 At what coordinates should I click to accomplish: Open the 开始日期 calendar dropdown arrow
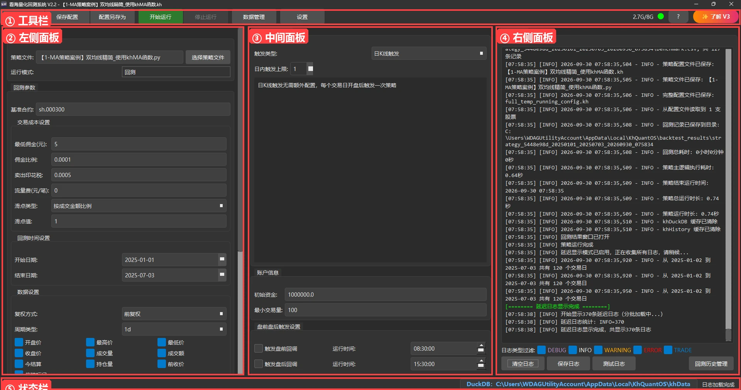point(222,260)
